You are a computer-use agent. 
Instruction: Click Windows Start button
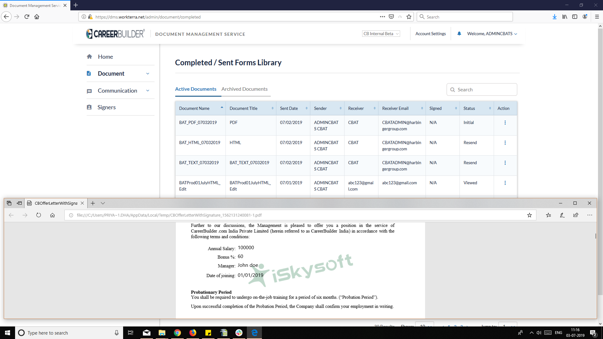pos(8,333)
